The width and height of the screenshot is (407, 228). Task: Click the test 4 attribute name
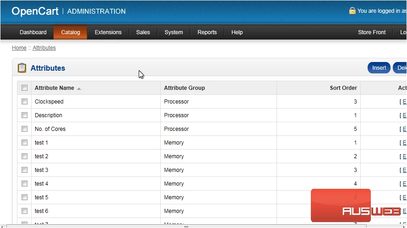[x=42, y=184]
